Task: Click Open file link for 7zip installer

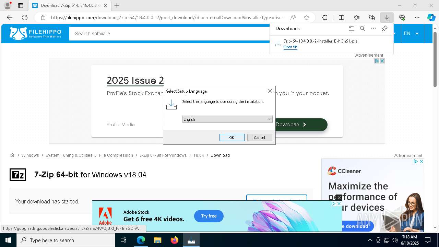Action: [290, 47]
